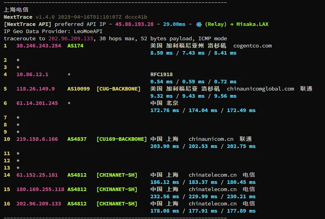Image resolution: width=325 pixels, height=219 pixels.
Task: Click the 中国 北京 location text
Action: 164,103
